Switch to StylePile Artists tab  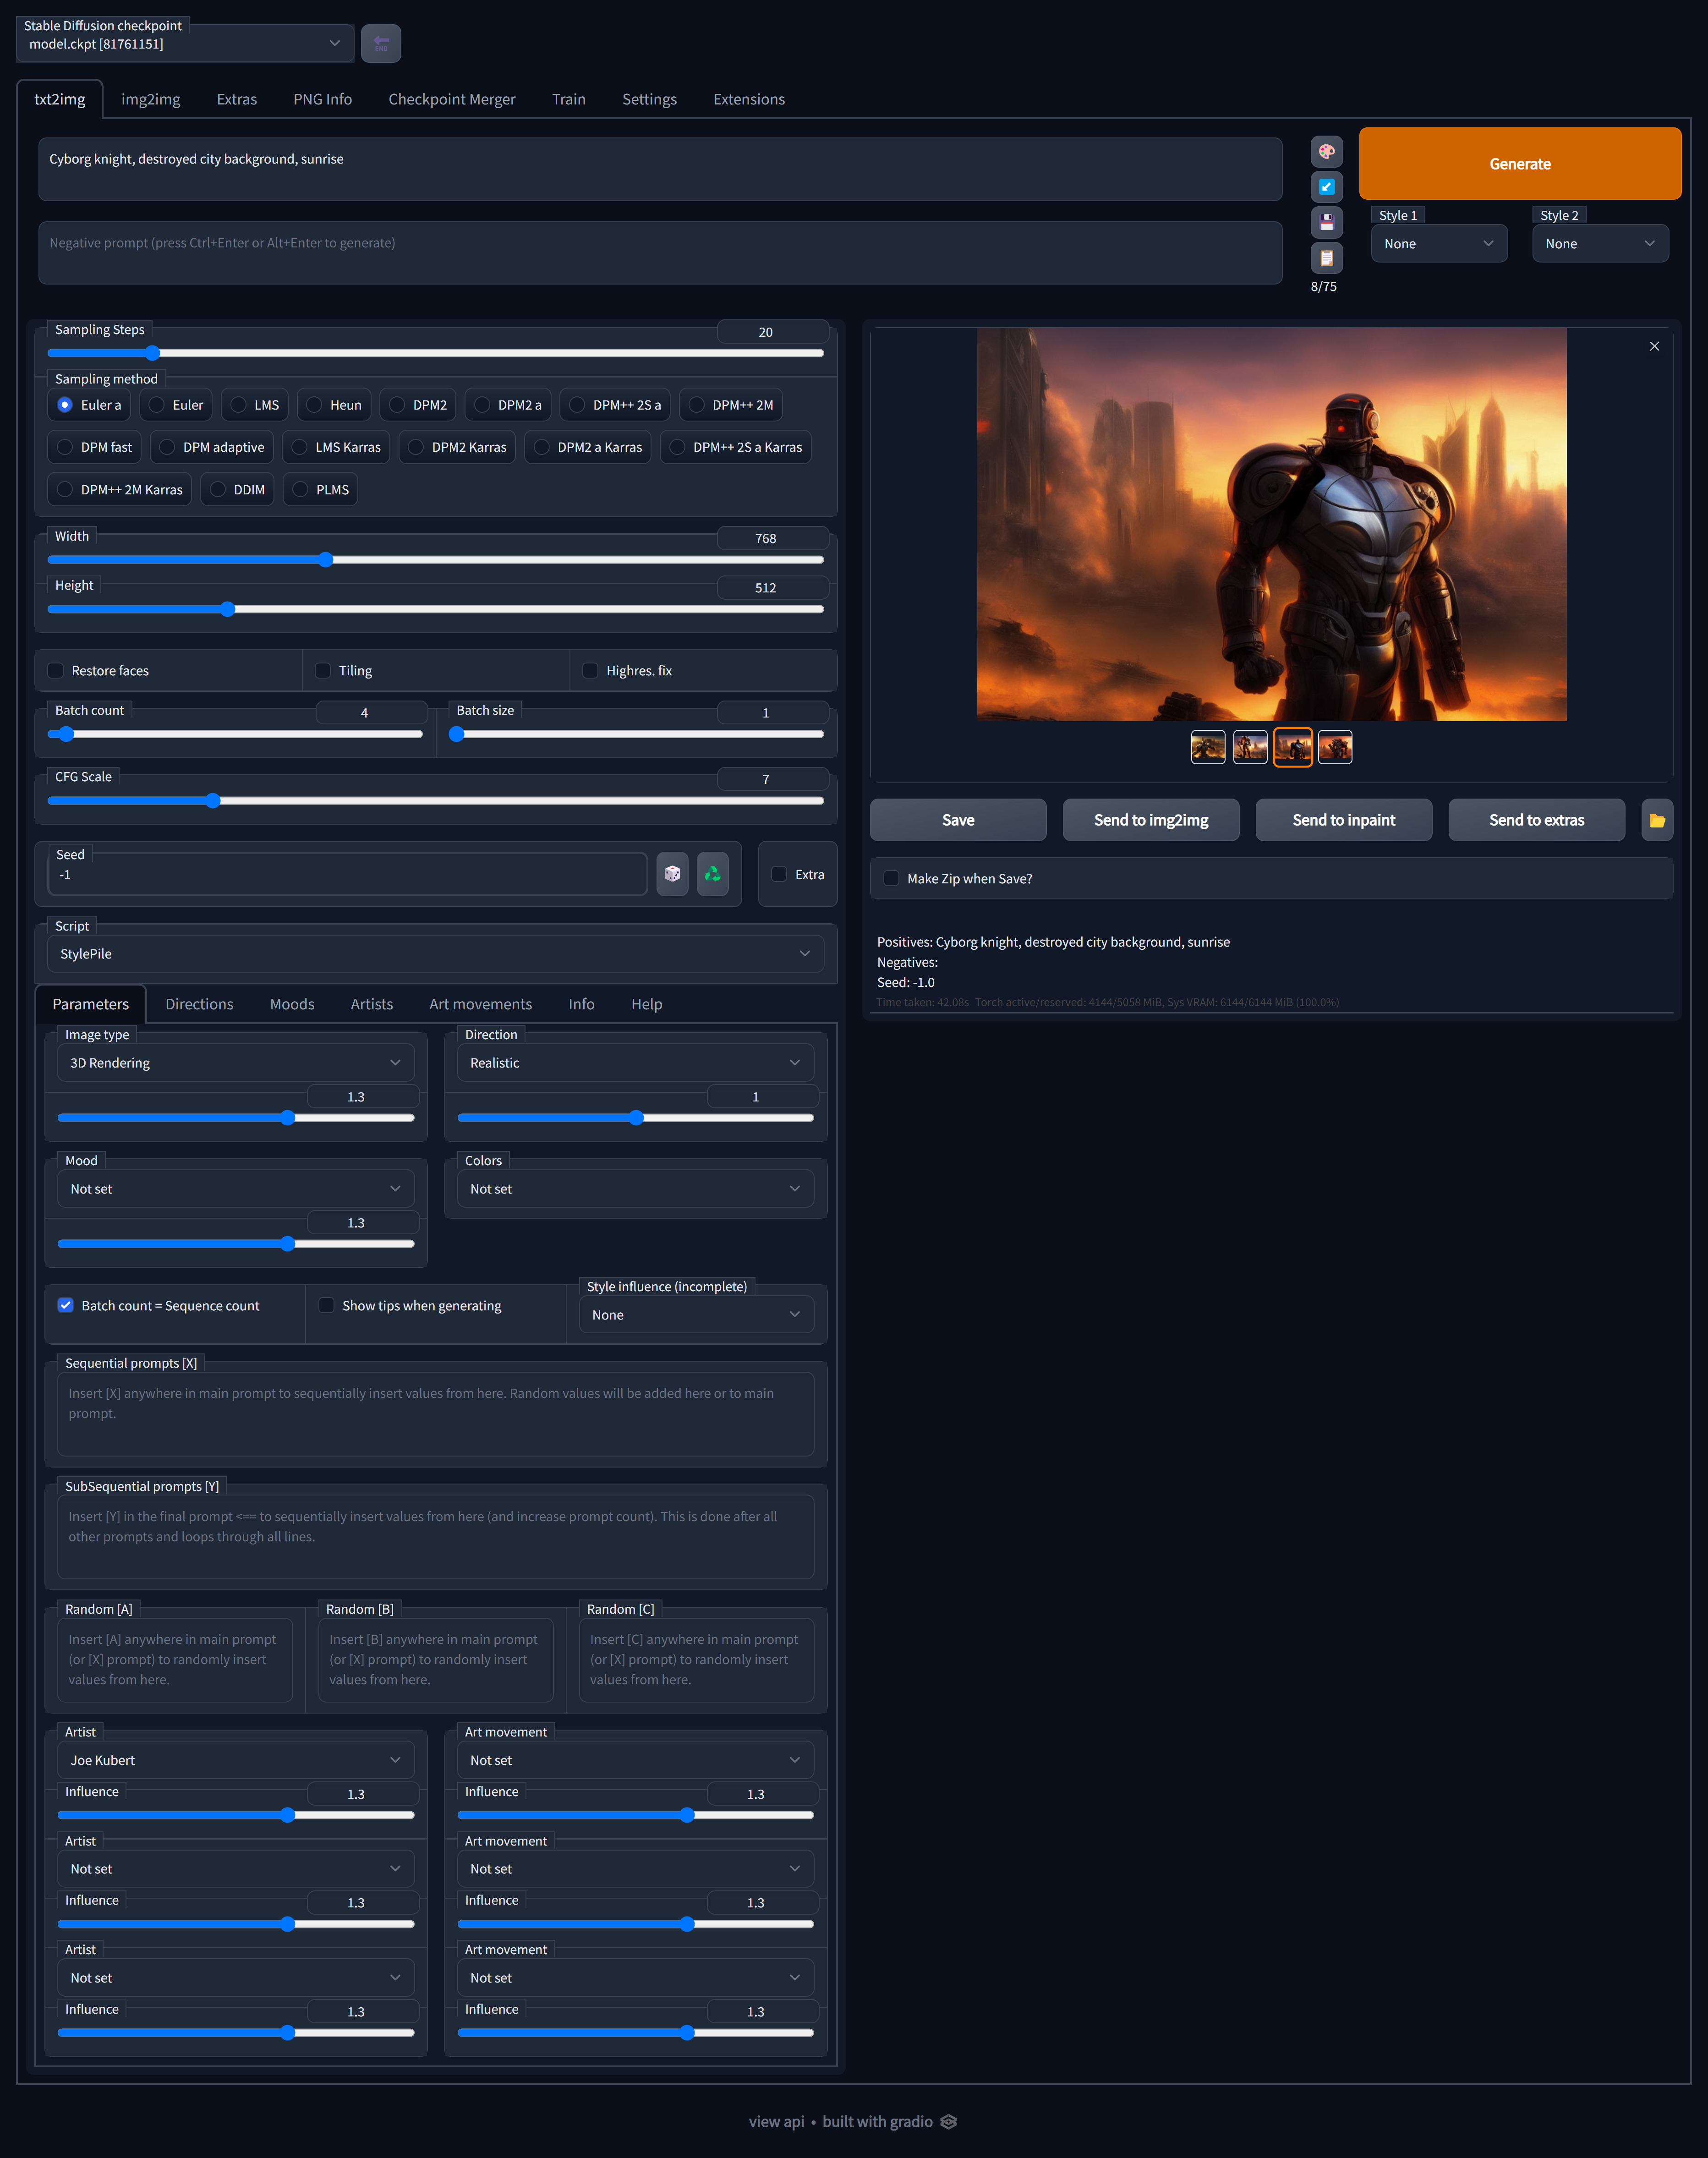[x=372, y=1004]
